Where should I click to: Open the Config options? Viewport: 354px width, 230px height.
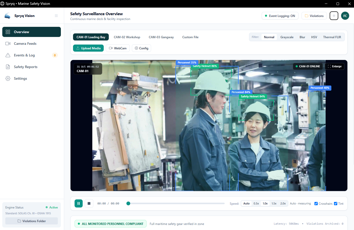coord(141,48)
